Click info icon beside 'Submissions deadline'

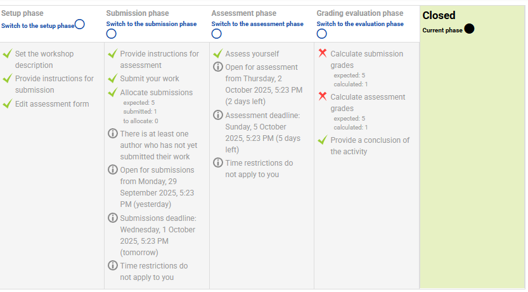click(x=113, y=218)
